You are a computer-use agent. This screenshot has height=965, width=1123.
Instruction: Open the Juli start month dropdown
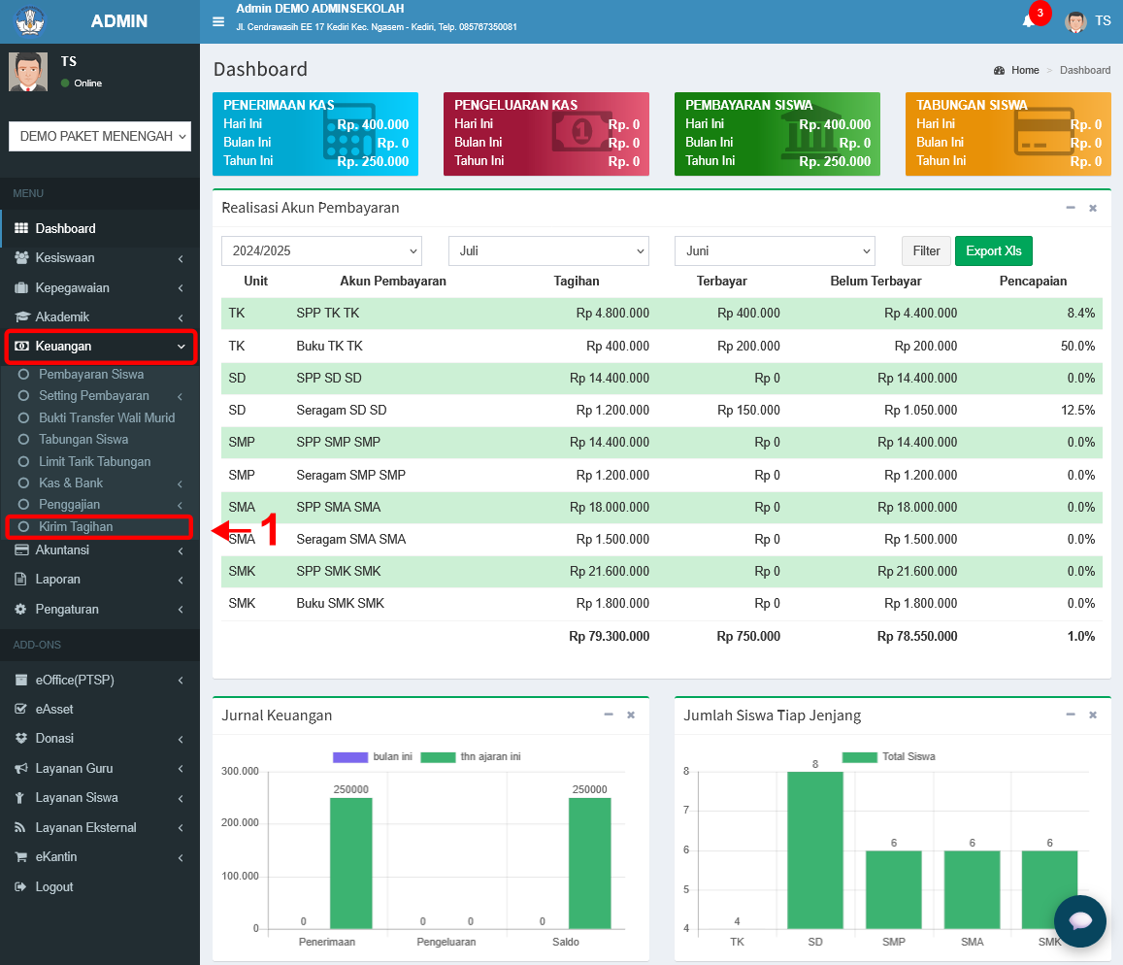click(548, 250)
